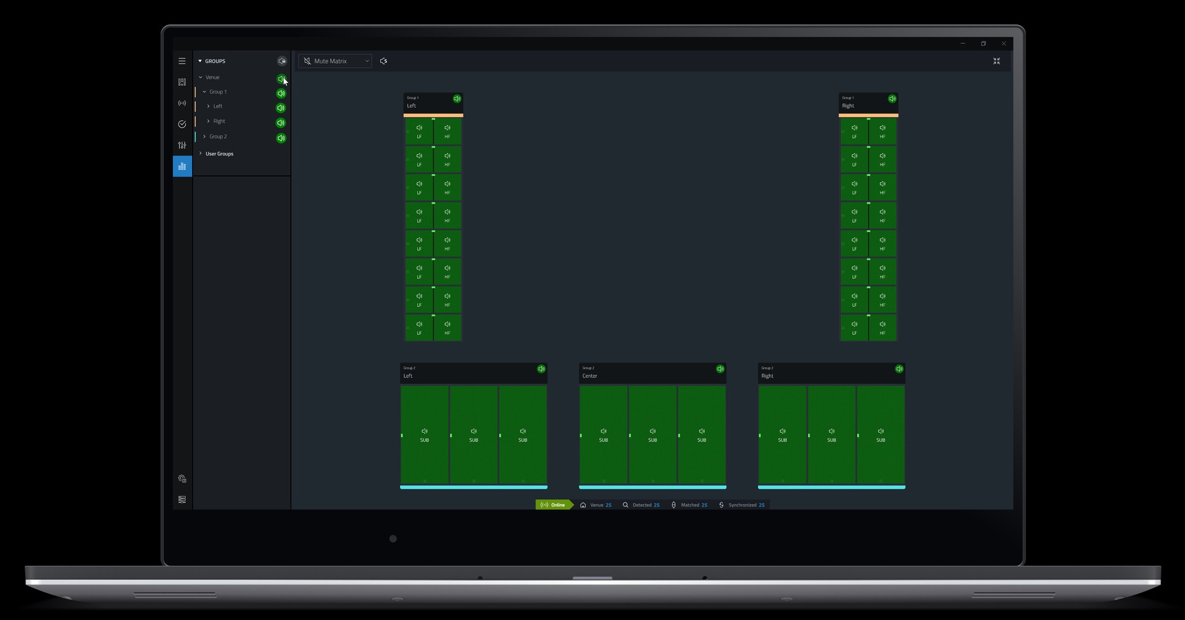Image resolution: width=1185 pixels, height=620 pixels.
Task: Toggle mute for Left row in groups tree
Action: coord(281,108)
